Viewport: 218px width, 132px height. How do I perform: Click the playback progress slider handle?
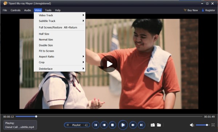click(x=36, y=116)
